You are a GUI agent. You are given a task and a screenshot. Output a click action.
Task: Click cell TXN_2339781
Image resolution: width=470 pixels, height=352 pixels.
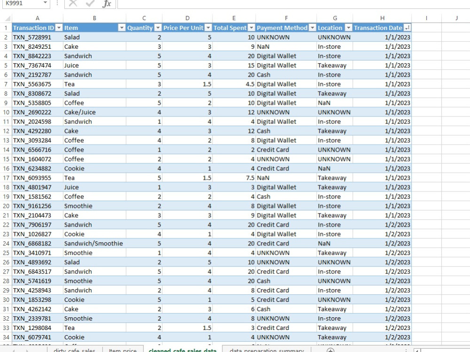click(x=38, y=319)
